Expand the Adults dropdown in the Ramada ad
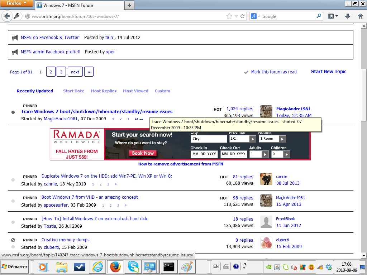This screenshot has height=275, width=367. coord(265,154)
